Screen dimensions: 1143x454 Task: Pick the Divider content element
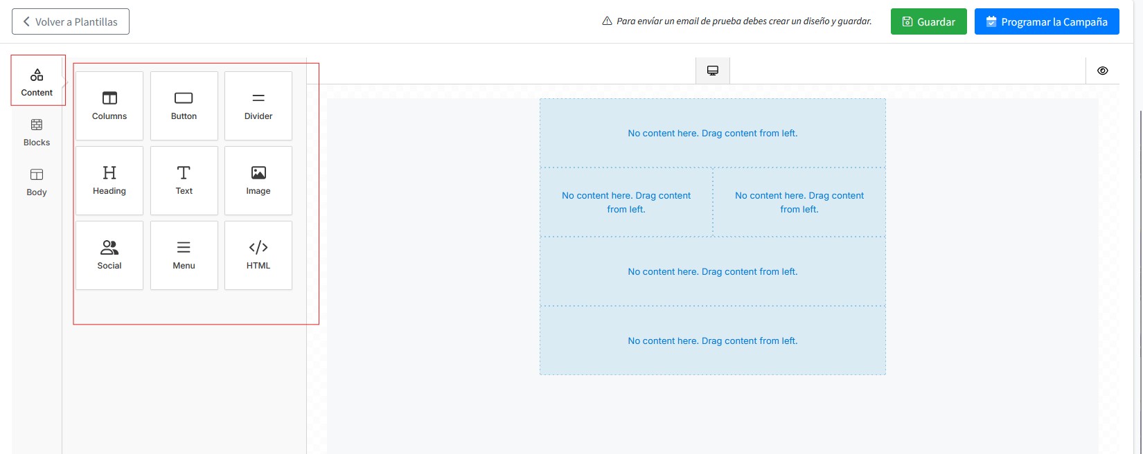258,106
